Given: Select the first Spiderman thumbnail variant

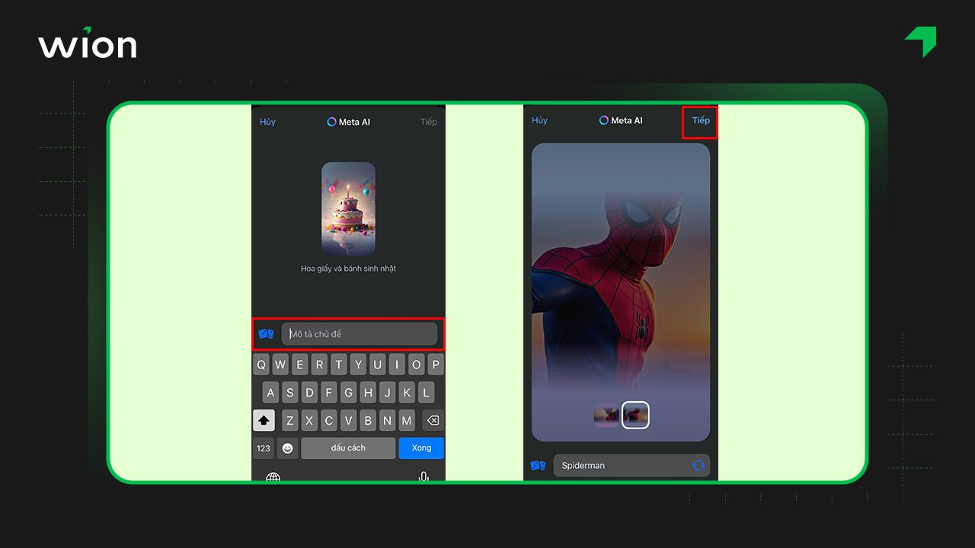Looking at the screenshot, I should point(606,415).
